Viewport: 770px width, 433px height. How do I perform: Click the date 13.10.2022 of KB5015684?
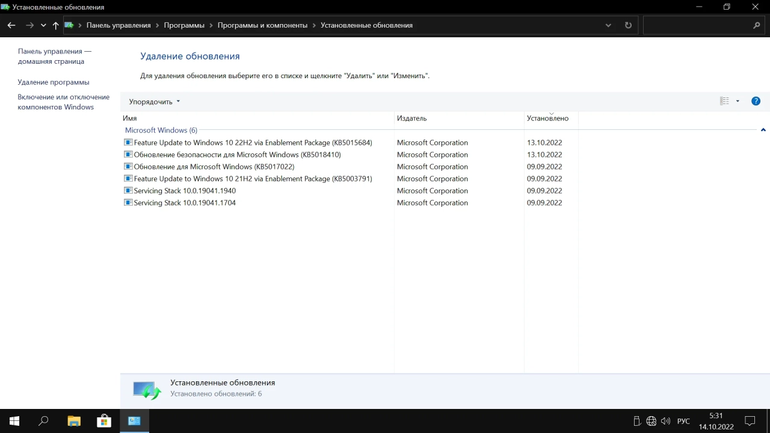point(544,143)
